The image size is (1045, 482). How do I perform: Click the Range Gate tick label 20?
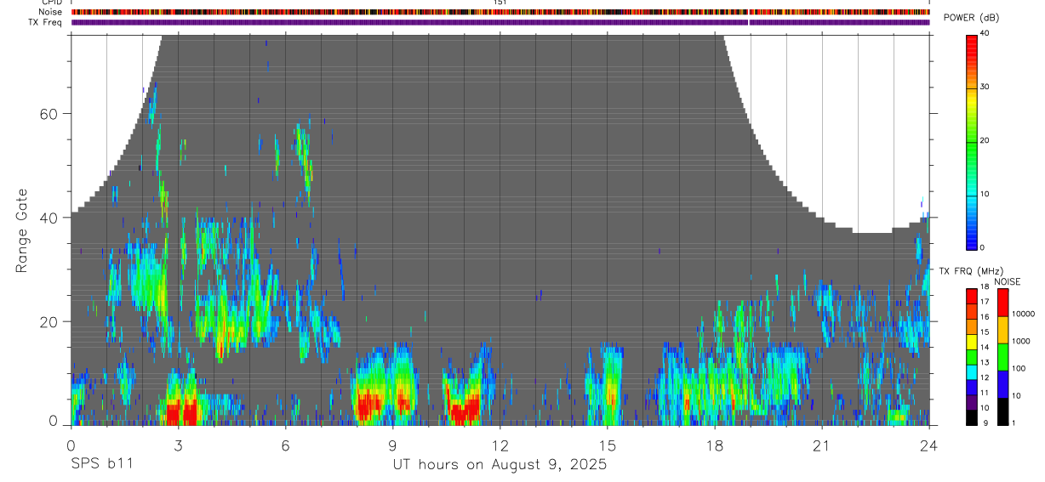49,322
